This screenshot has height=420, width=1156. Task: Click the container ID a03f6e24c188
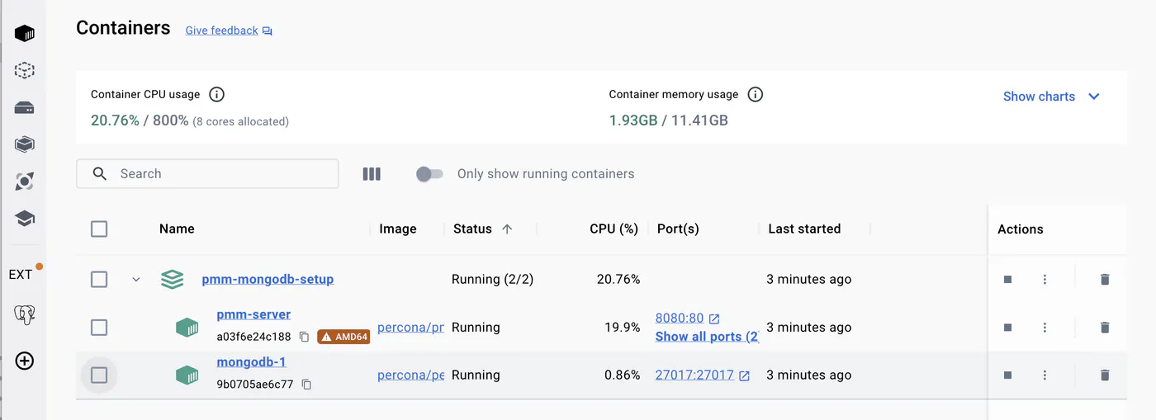coord(253,337)
